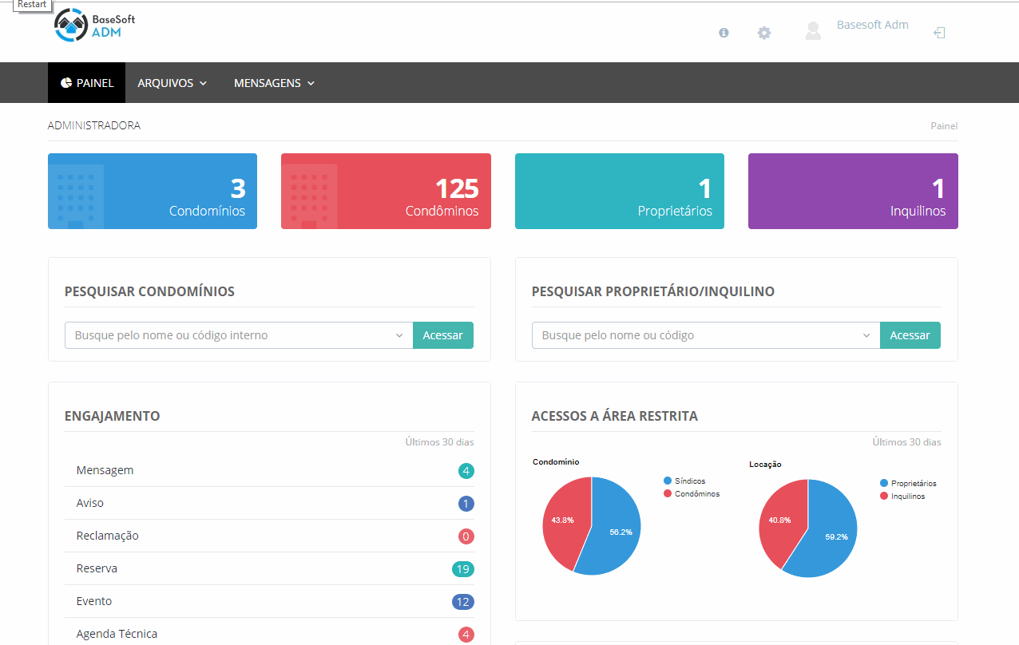
Task: Click the red Condôminos summary card
Action: tap(386, 192)
